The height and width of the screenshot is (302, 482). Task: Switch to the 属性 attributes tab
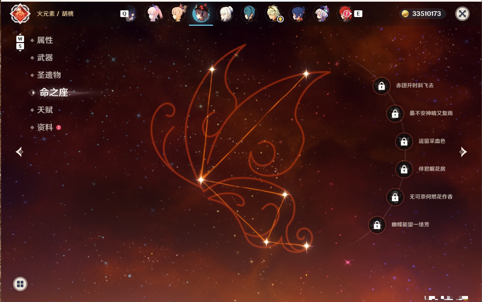[45, 40]
